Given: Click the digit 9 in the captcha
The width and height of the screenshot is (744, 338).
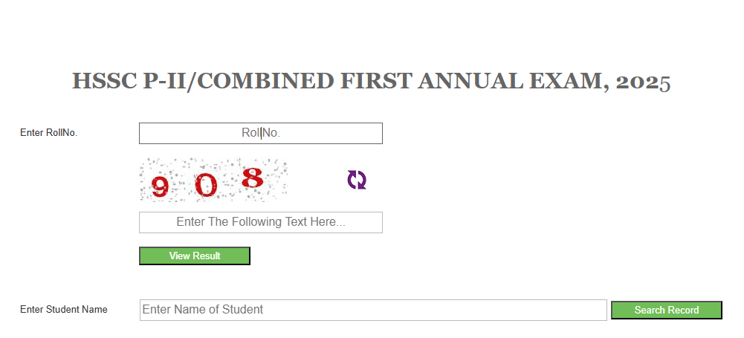Looking at the screenshot, I should (159, 186).
